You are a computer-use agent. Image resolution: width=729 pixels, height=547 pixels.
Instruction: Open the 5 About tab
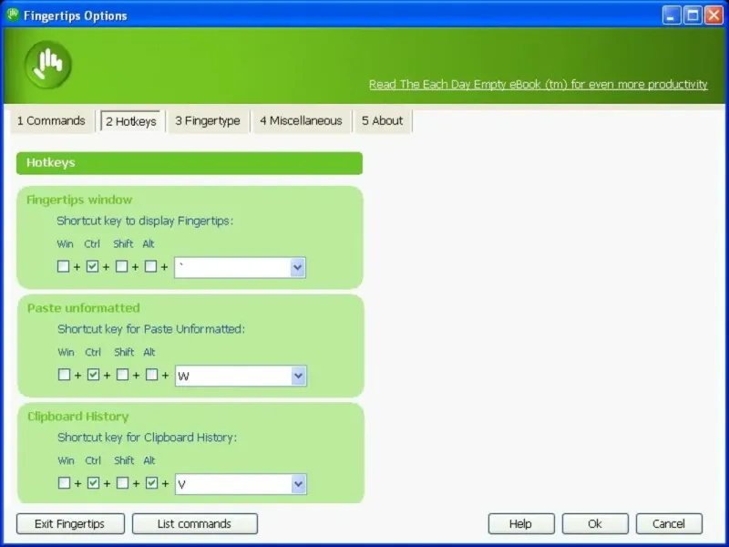(x=382, y=121)
